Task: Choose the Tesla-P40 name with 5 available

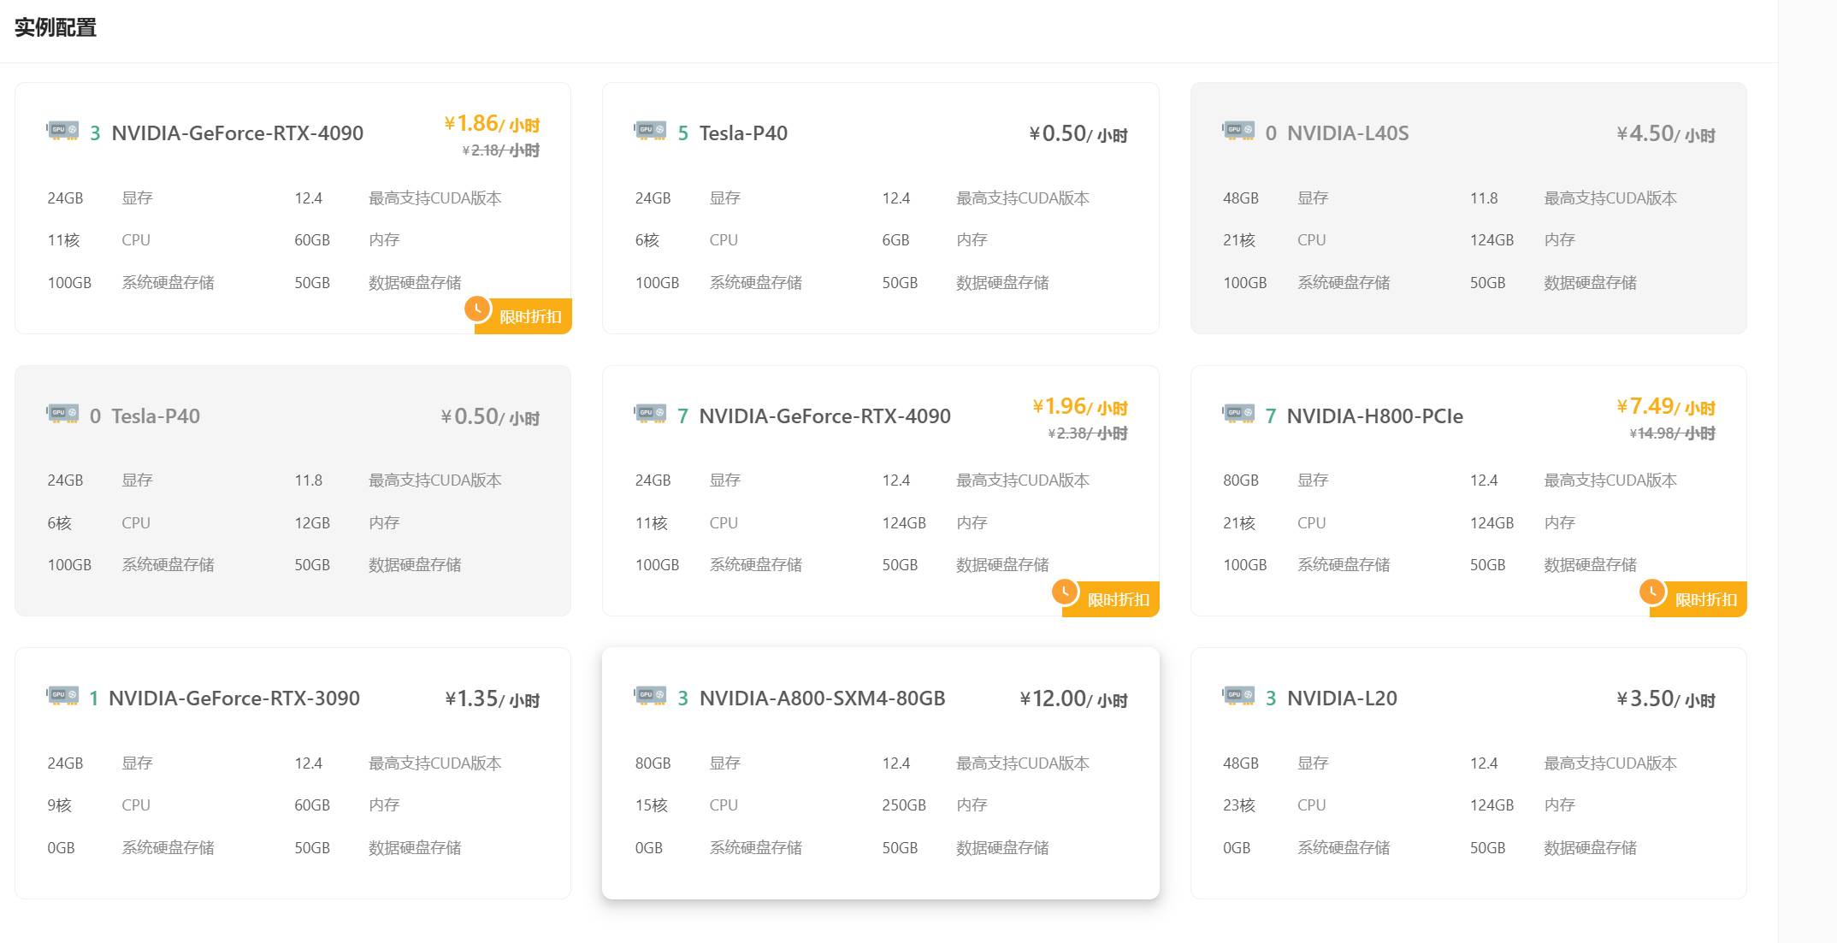Action: point(743,133)
